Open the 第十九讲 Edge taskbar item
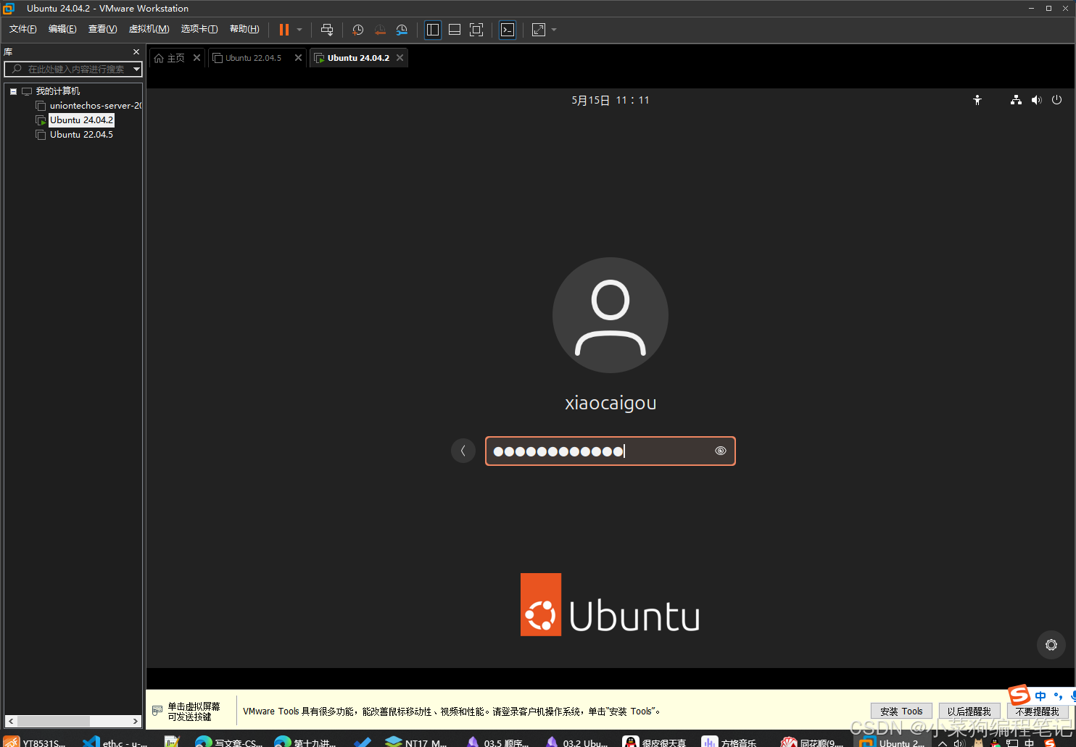 [x=306, y=741]
